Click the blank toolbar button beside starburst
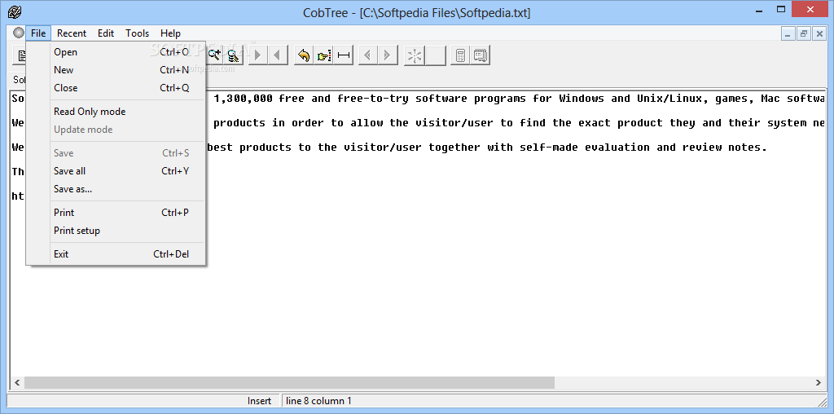 (436, 55)
